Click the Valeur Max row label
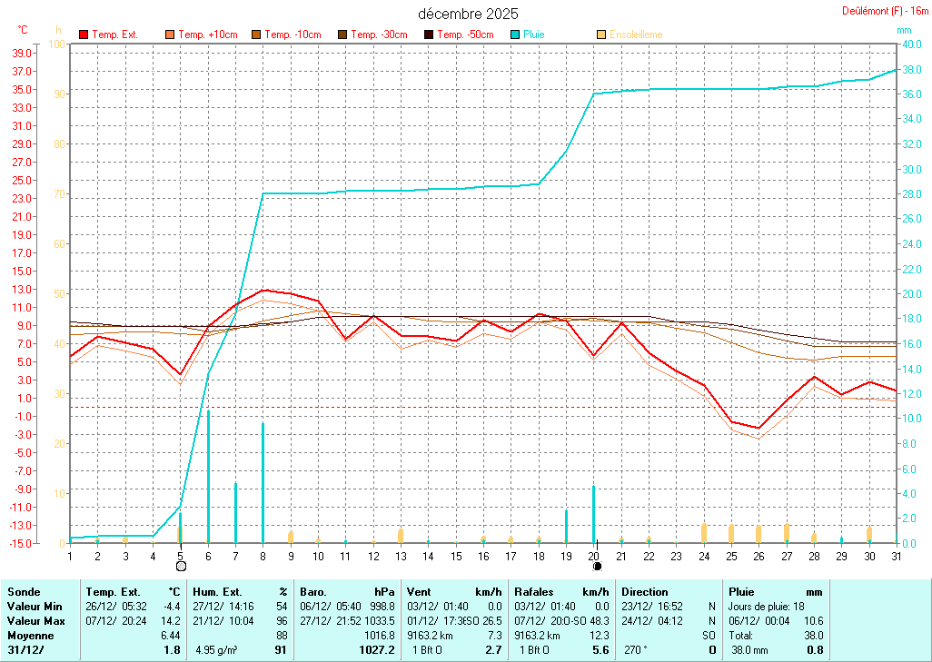Screen dimensions: 932x662 pos(33,620)
